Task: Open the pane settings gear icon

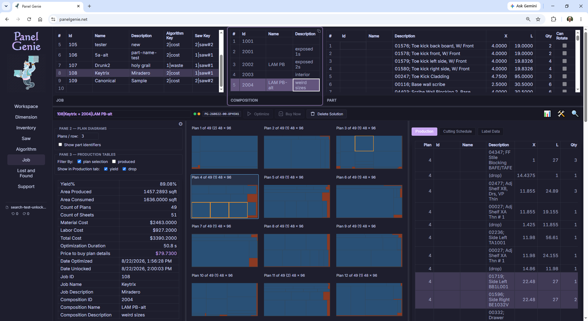Action: pyautogui.click(x=181, y=124)
